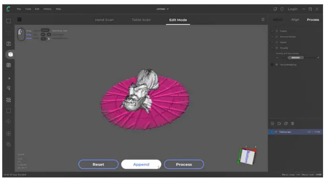
Task: Click the export model icon above scan list
Action: pyautogui.click(x=279, y=124)
